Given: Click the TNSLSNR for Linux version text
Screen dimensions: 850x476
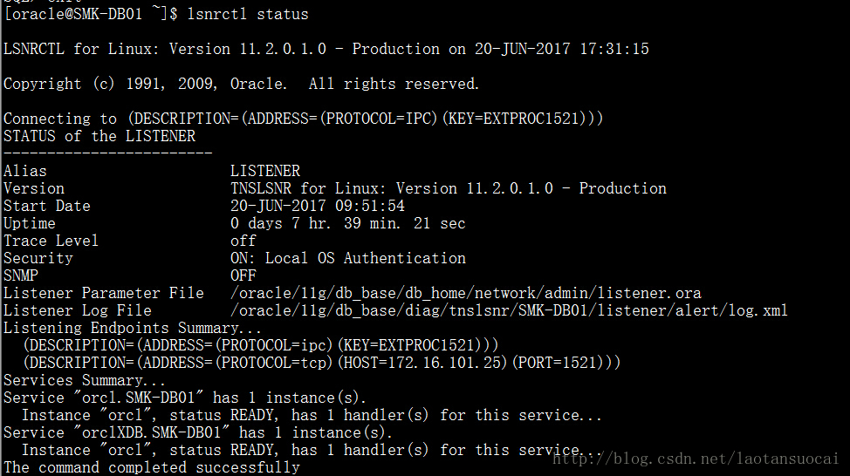Looking at the screenshot, I should 449,188.
